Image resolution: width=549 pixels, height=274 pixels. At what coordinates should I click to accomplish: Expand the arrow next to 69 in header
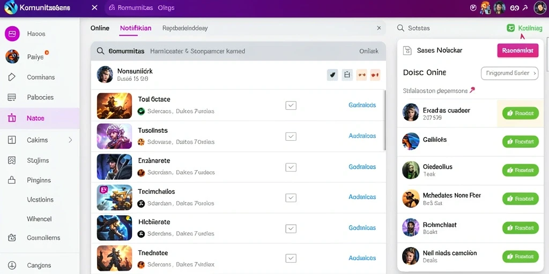(525, 7)
